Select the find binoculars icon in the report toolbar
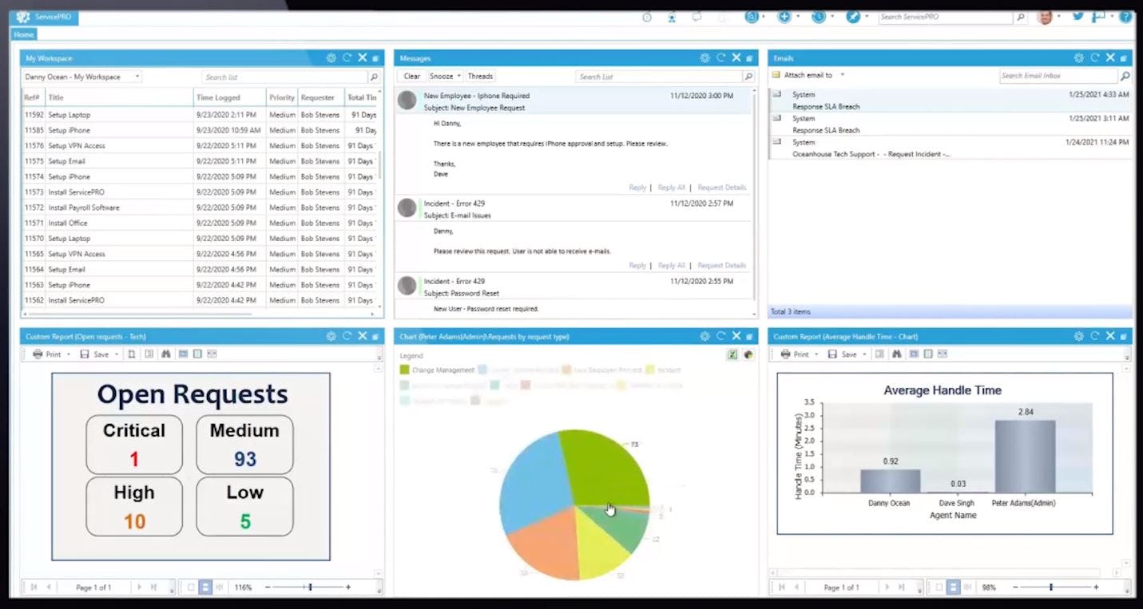The height and width of the screenshot is (609, 1143). tap(165, 354)
